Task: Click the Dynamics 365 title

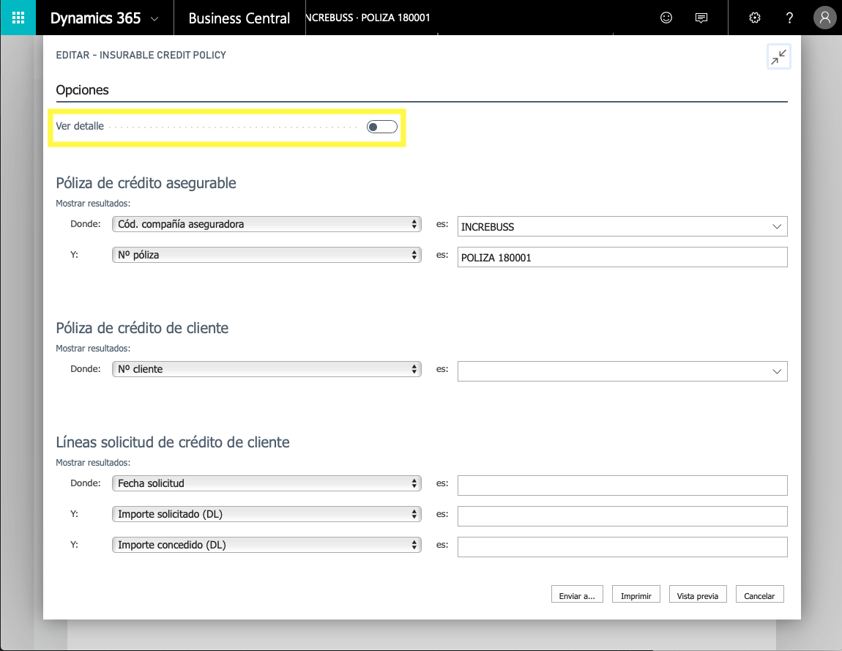Action: click(x=96, y=18)
